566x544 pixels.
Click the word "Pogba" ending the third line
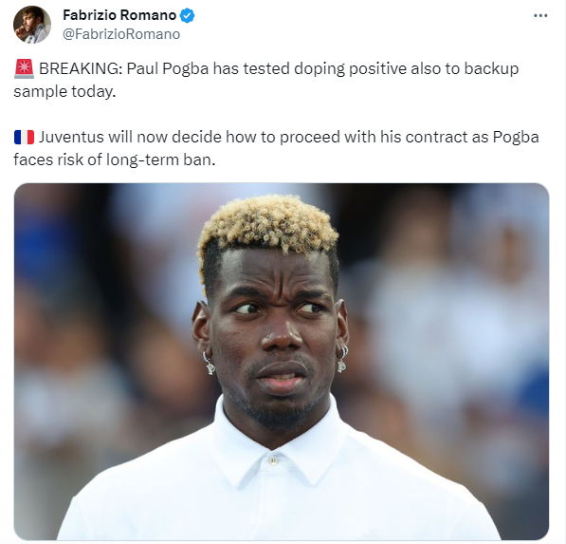[516, 138]
